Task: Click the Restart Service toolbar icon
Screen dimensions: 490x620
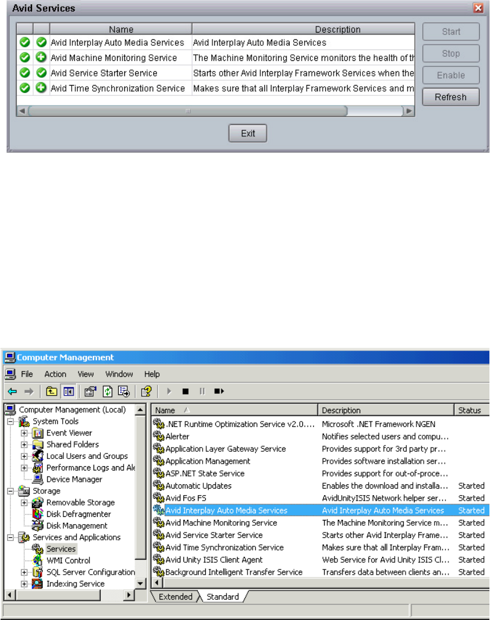Action: point(219,391)
